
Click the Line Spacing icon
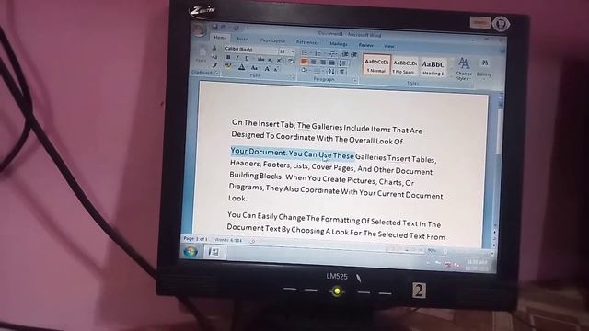343,63
